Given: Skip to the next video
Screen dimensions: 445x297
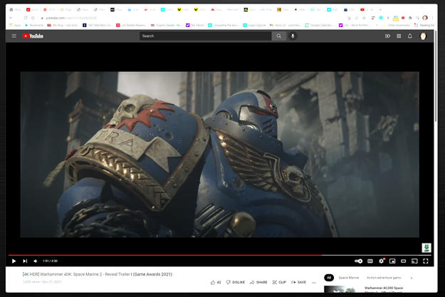Looking at the screenshot, I should click(25, 261).
